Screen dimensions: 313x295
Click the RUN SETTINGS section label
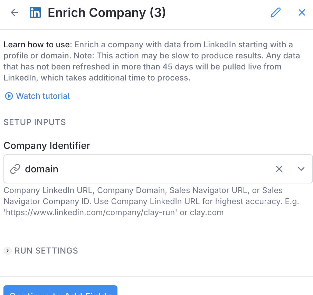(x=46, y=251)
